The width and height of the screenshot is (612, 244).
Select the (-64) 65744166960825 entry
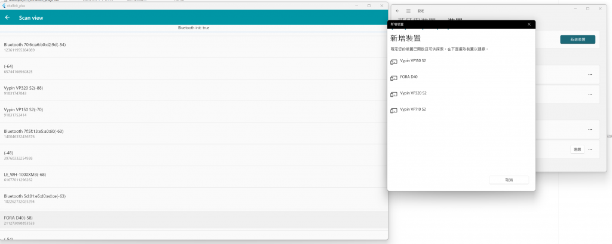[194, 69]
